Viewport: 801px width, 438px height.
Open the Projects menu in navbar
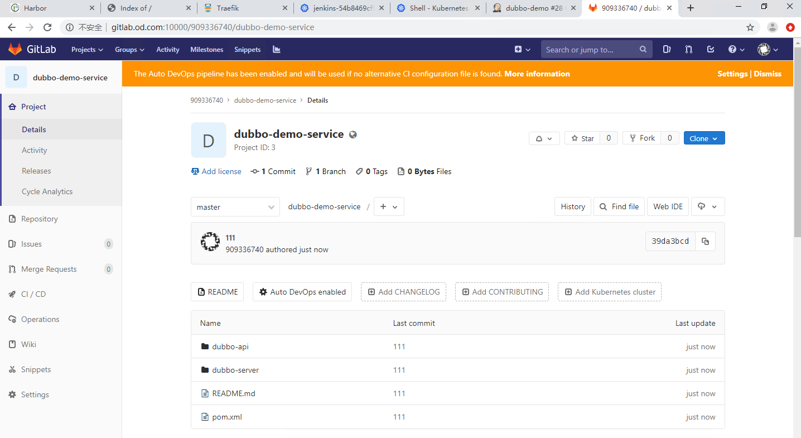pos(87,49)
